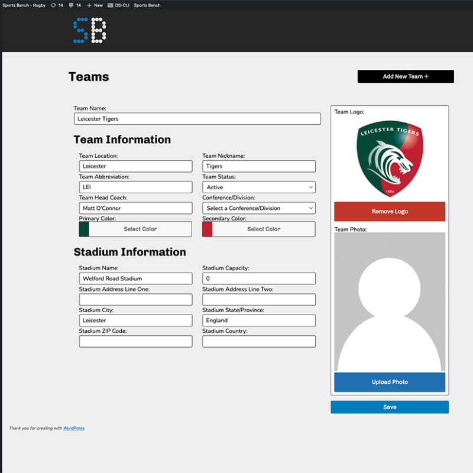
Task: Click the Team Abbreviation field
Action: click(x=135, y=187)
